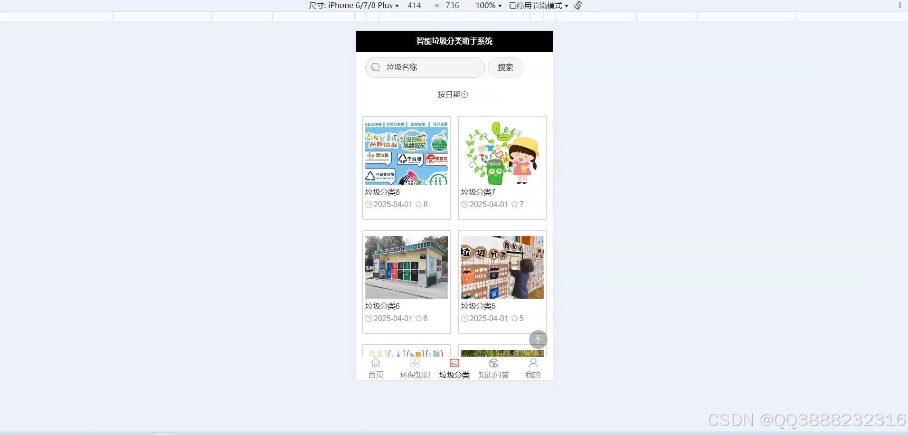Tap the back-to-top circular arrow icon

[x=538, y=339]
